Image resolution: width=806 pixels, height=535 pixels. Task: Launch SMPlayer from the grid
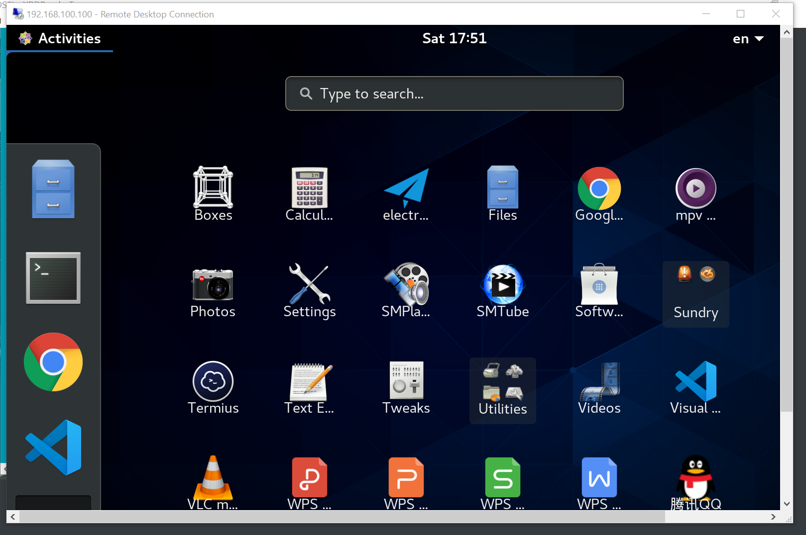(x=406, y=290)
